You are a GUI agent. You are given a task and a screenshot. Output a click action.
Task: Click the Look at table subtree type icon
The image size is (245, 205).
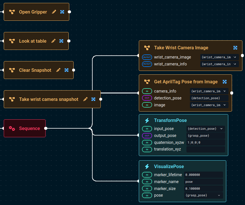pos(12,41)
